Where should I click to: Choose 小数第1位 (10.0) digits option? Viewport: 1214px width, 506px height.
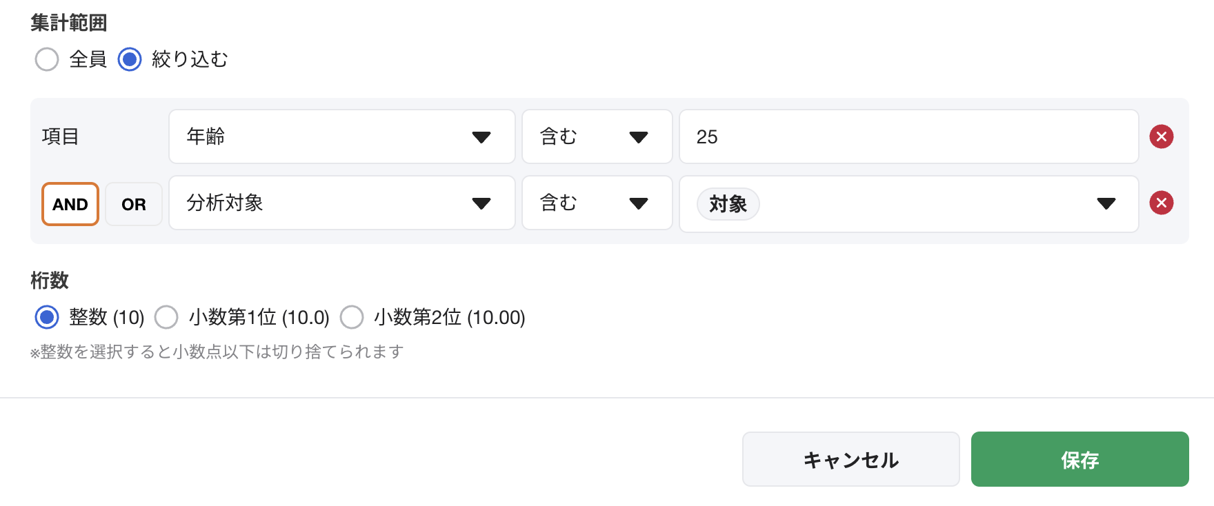click(x=166, y=317)
